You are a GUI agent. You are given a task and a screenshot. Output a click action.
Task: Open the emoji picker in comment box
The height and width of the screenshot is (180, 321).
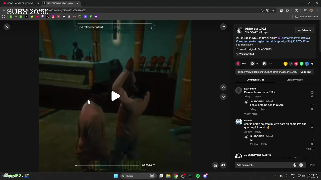pyautogui.click(x=301, y=165)
